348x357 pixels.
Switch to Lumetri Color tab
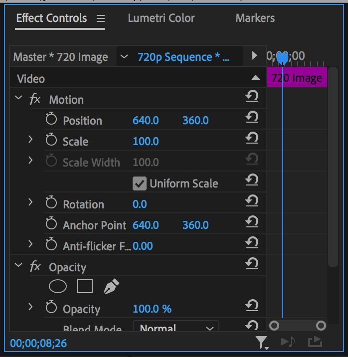tap(161, 18)
